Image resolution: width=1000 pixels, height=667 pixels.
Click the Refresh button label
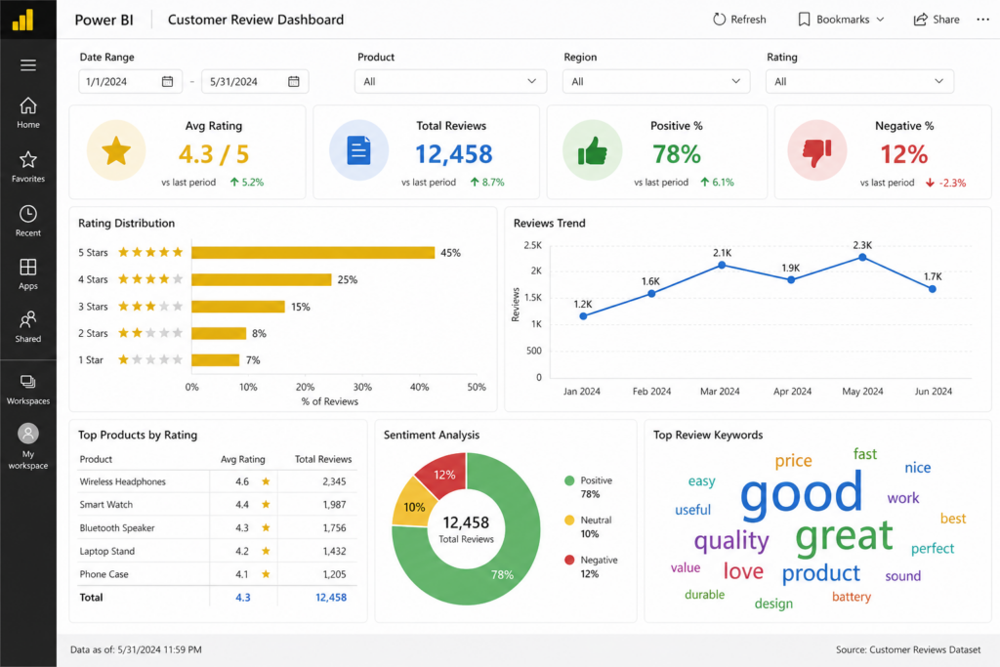[748, 20]
